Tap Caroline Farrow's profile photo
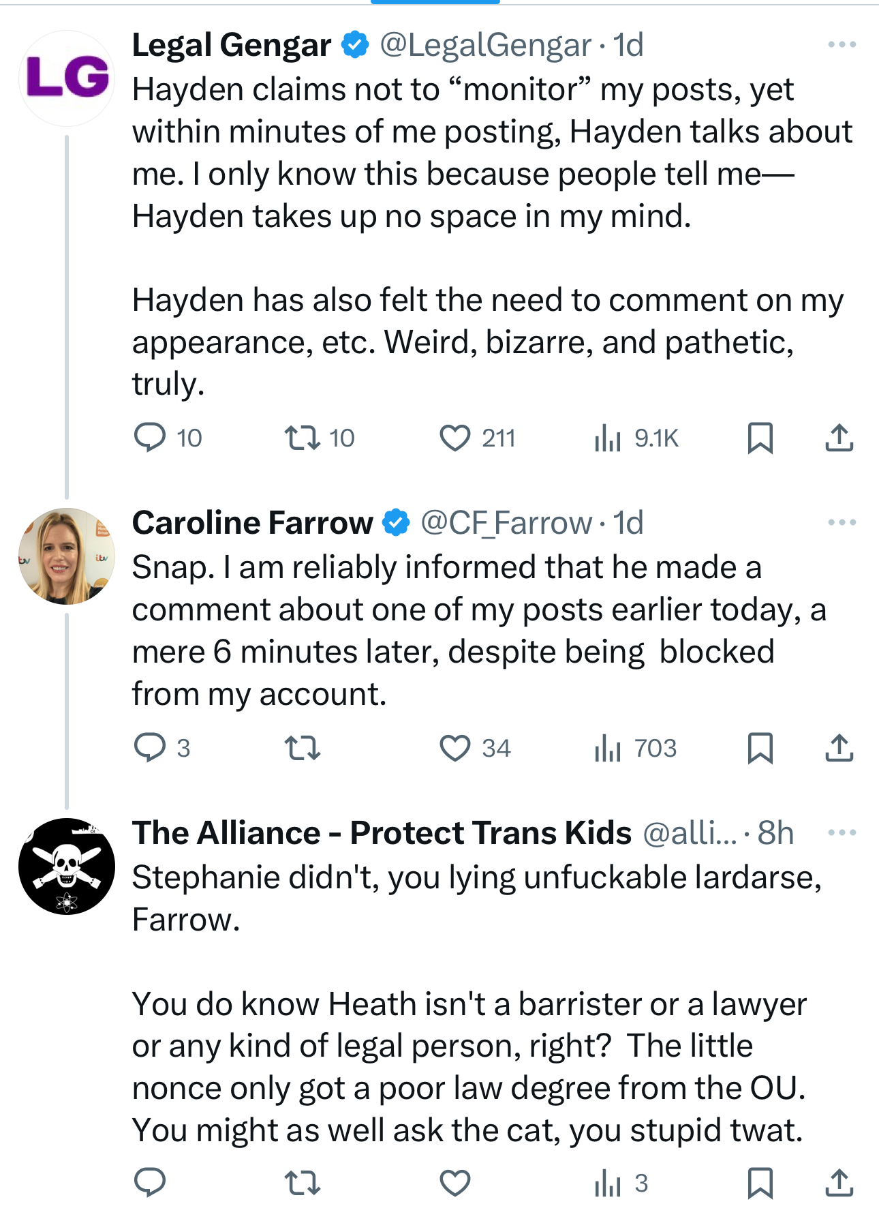Viewport: 879px width, 1221px height. click(x=67, y=556)
